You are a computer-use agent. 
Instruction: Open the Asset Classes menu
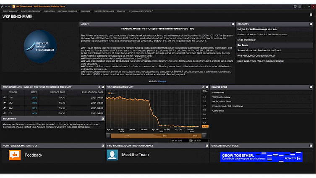pyautogui.click(x=9, y=12)
